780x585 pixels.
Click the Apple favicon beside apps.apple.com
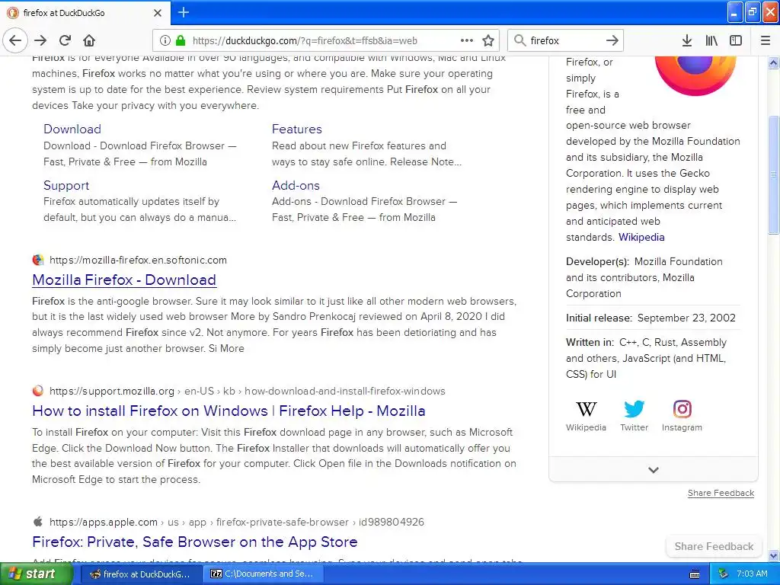pyautogui.click(x=38, y=521)
